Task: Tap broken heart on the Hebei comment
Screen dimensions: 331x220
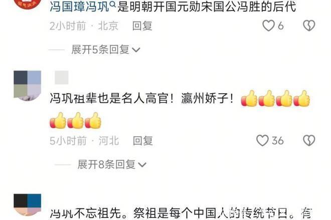Action: [x=309, y=140]
